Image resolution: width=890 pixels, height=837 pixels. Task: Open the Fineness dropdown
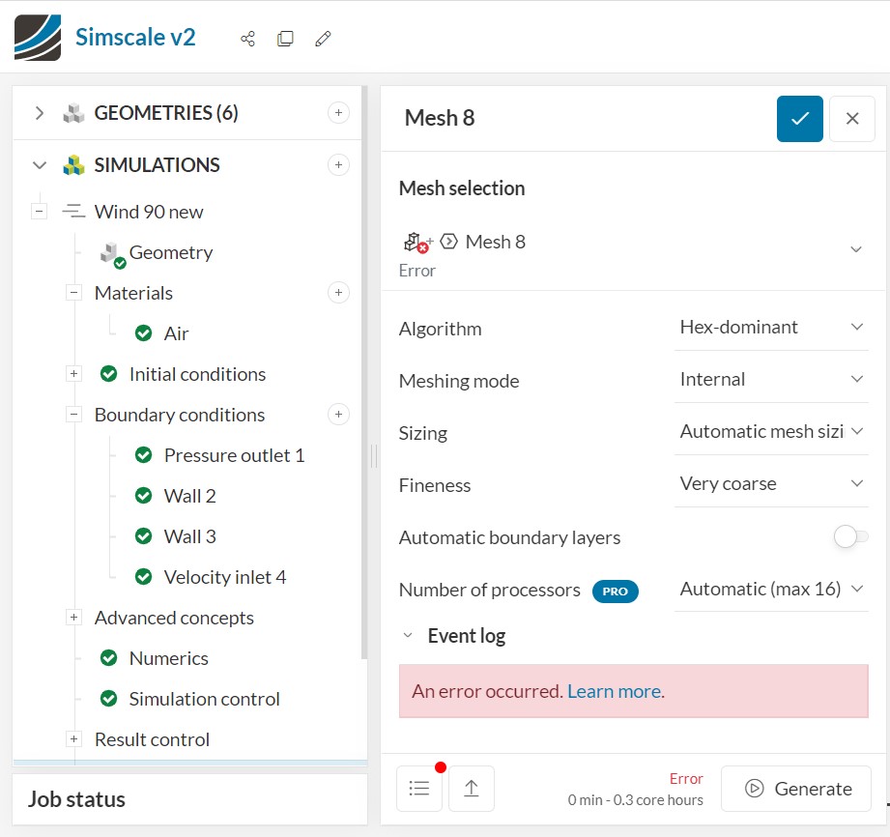click(771, 484)
